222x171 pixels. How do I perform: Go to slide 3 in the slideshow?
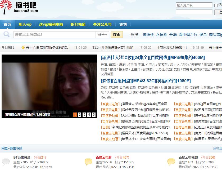pos(84,115)
